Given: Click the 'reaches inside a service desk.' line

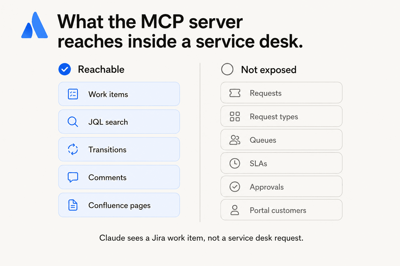Looking at the screenshot, I should point(180,42).
